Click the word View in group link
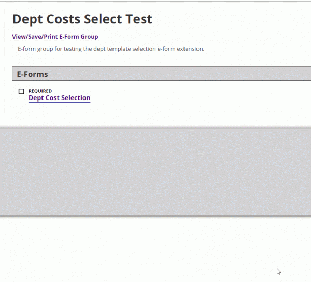This screenshot has width=311, height=282. [19, 37]
